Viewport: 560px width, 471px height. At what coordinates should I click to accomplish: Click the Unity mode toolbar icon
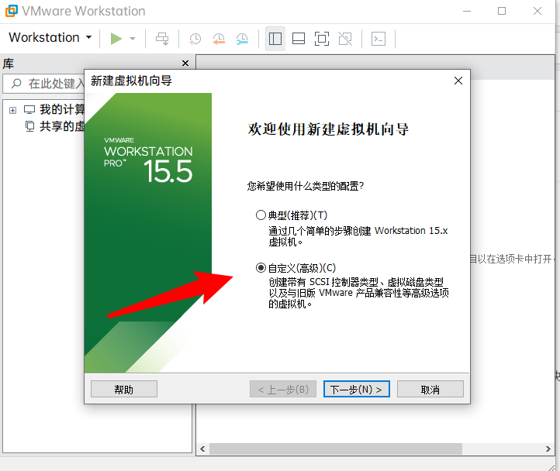point(345,39)
